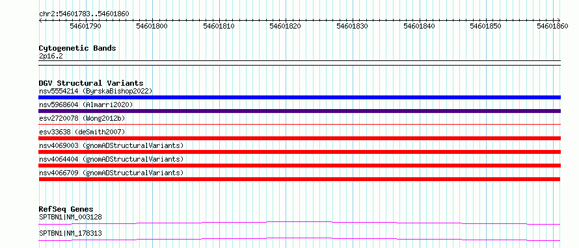The image size is (579, 248).
Task: Click ruler position 54601850
Action: pos(485,26)
